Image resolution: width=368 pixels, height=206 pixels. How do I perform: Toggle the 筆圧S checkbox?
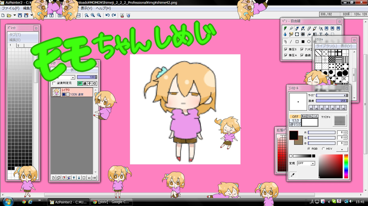tap(285, 50)
